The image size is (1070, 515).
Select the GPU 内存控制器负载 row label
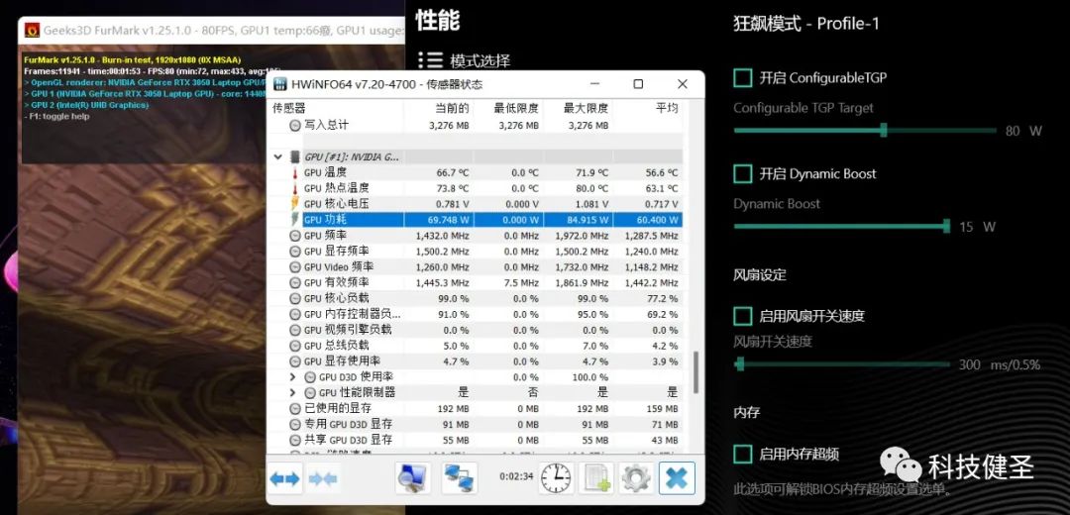(353, 314)
